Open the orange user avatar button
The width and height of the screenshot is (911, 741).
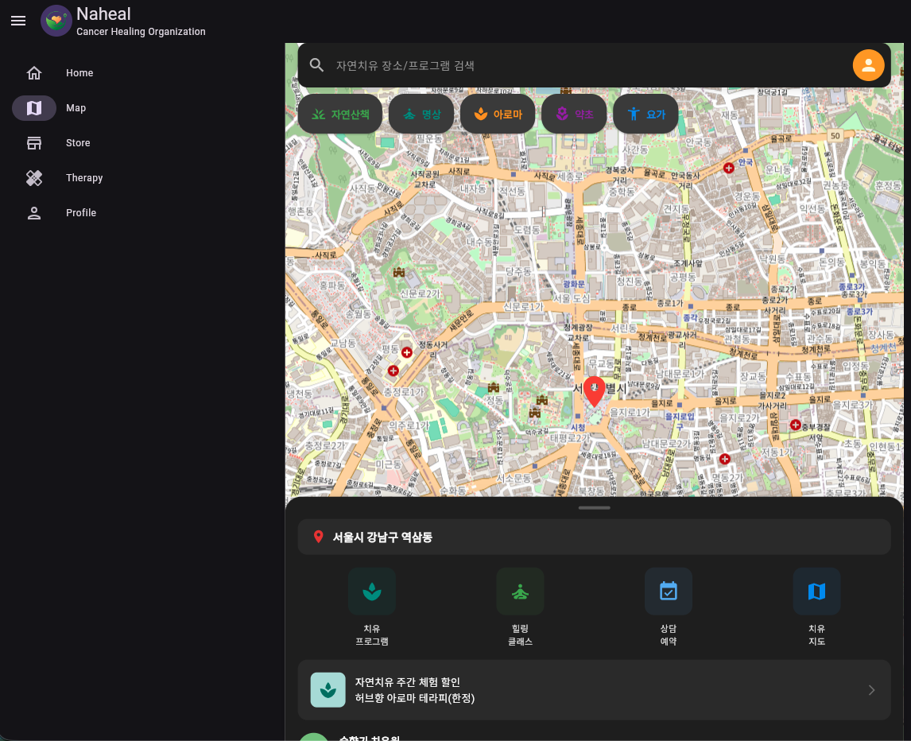[869, 65]
